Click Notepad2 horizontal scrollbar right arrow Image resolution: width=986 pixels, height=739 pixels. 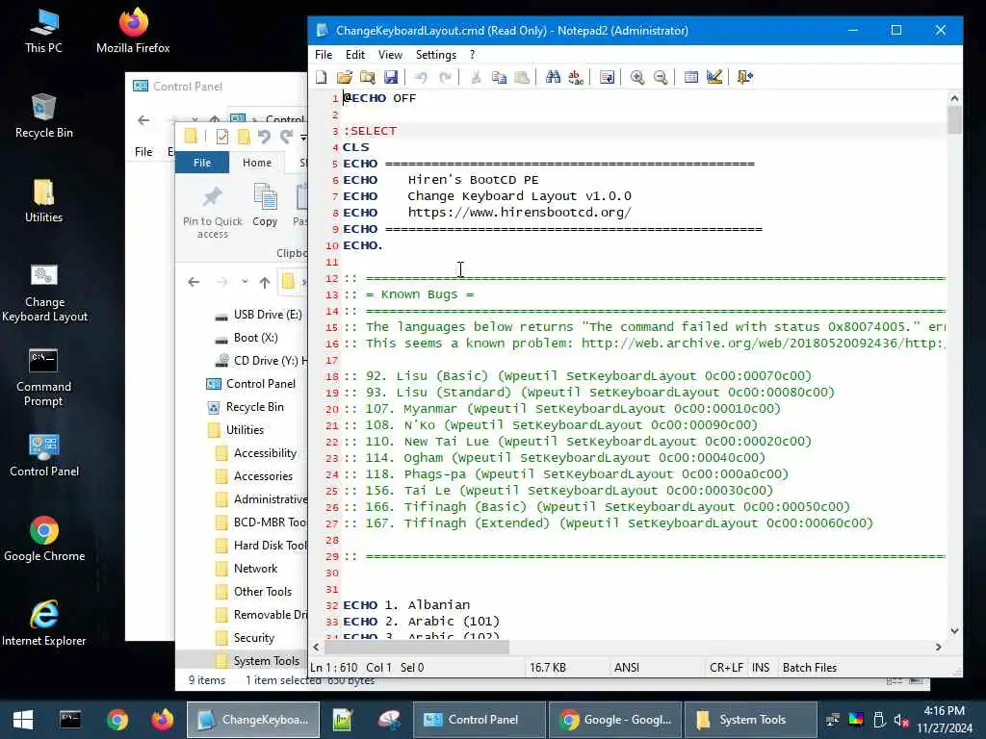(x=938, y=648)
